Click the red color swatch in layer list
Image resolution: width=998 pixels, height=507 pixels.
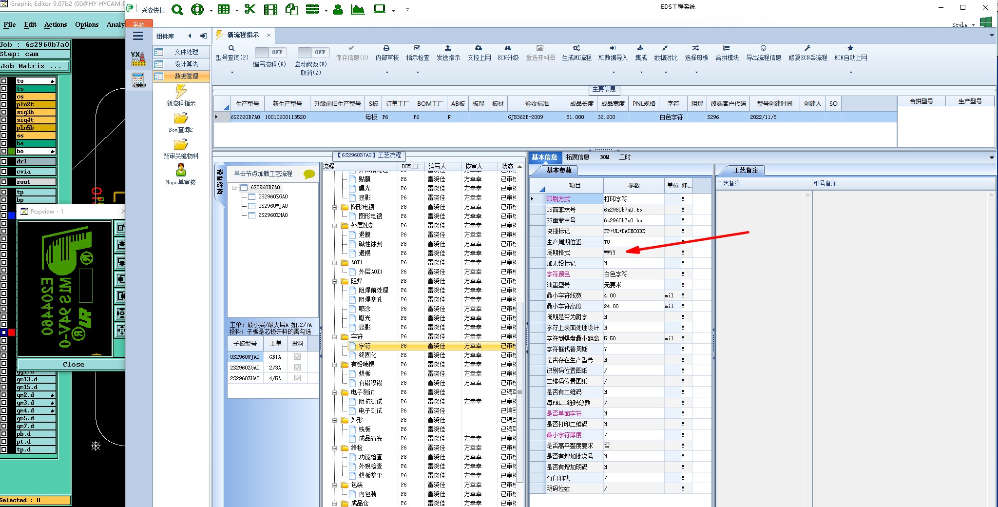point(12,332)
